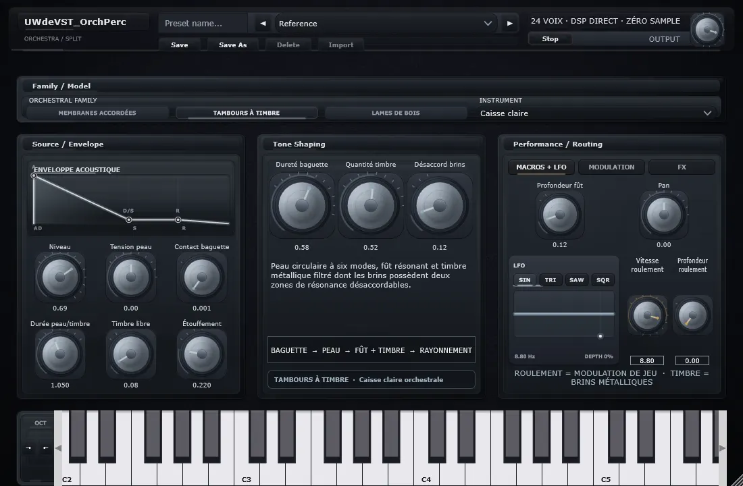Click the octave down arrow button
This screenshot has height=486, width=743.
28,448
